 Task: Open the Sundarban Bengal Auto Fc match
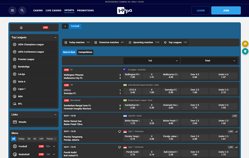click(77, 106)
